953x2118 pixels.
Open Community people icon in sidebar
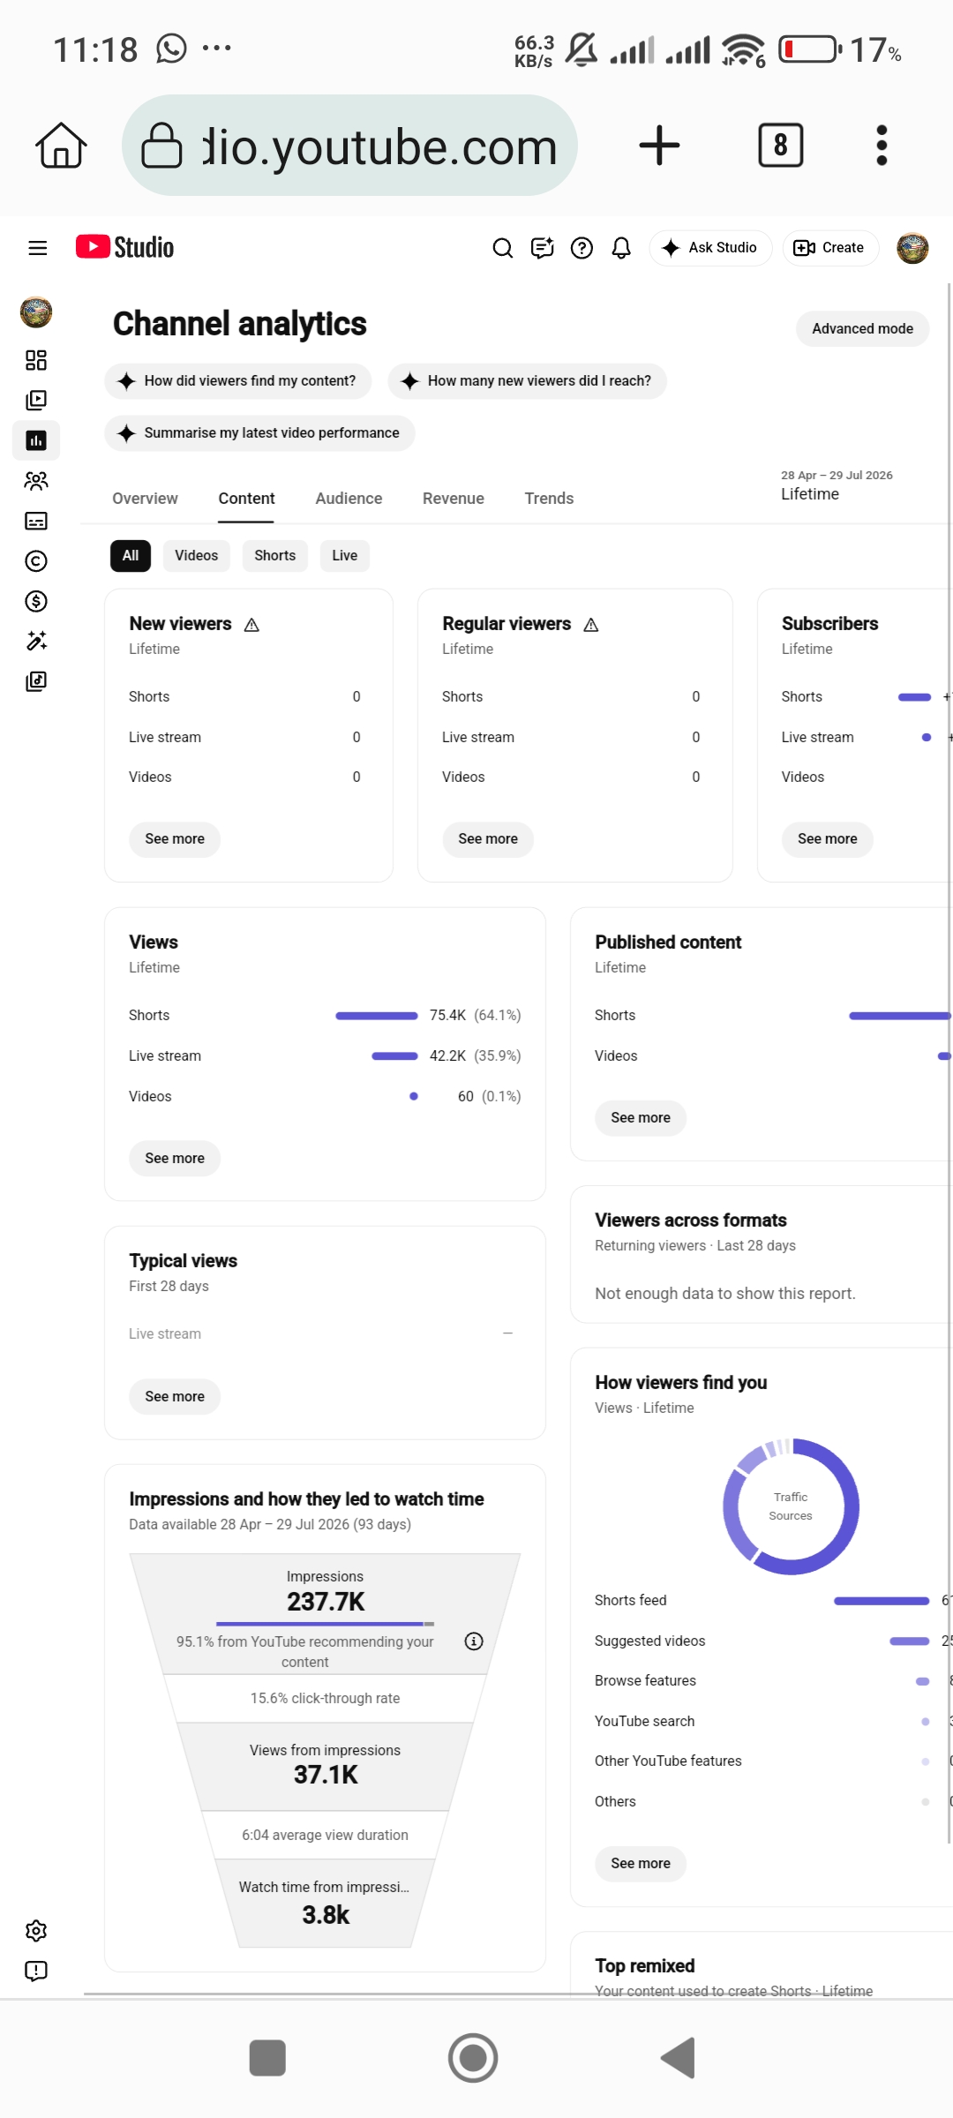click(36, 481)
